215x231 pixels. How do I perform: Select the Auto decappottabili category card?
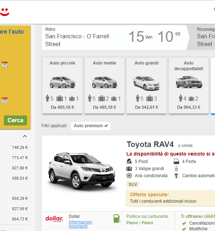point(189,85)
